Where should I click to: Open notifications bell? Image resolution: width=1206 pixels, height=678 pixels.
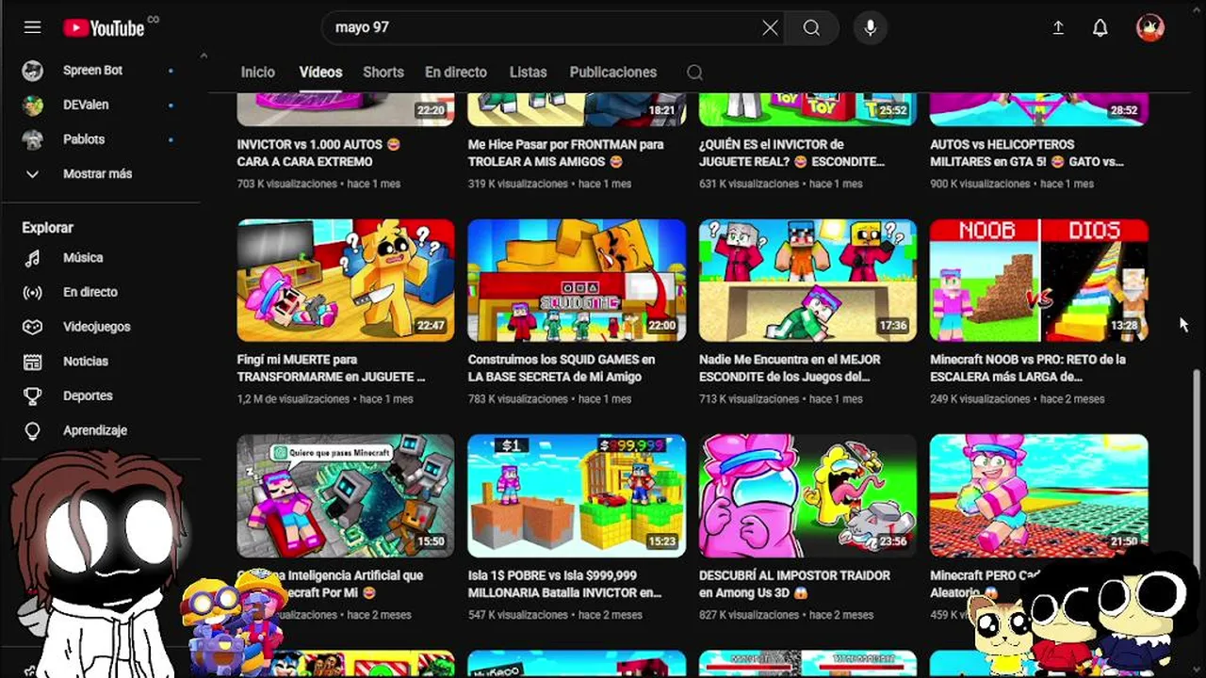pos(1100,28)
